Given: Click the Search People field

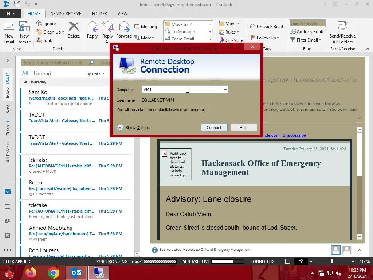Looking at the screenshot, I should [x=307, y=23].
